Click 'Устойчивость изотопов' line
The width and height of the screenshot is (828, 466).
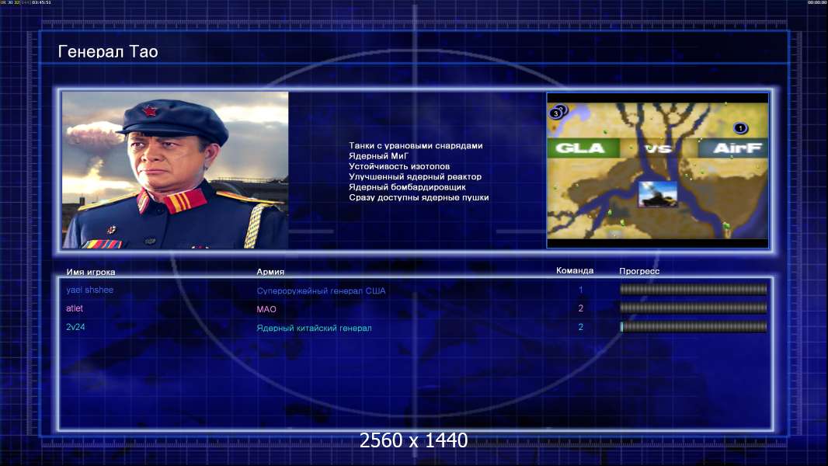coord(399,166)
